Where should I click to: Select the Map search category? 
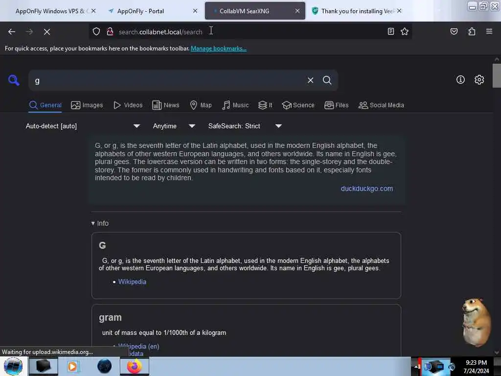[201, 105]
